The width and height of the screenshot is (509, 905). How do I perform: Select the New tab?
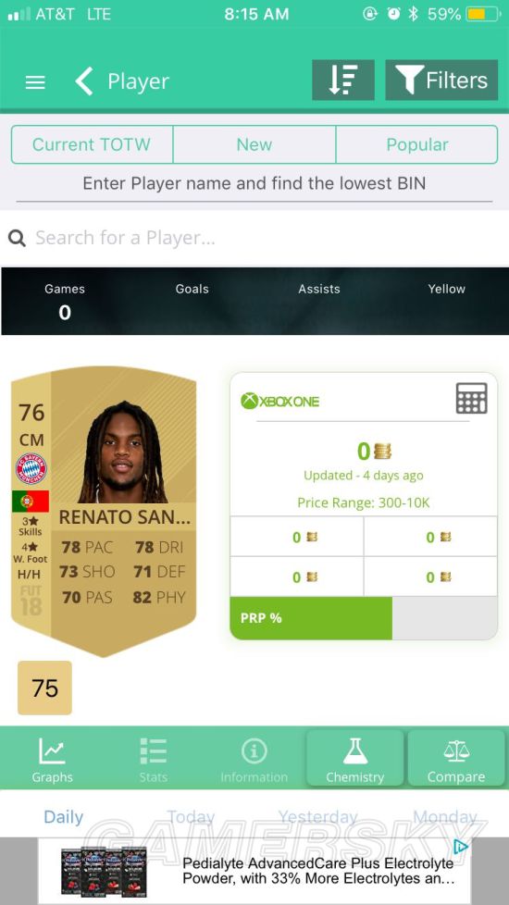[254, 144]
